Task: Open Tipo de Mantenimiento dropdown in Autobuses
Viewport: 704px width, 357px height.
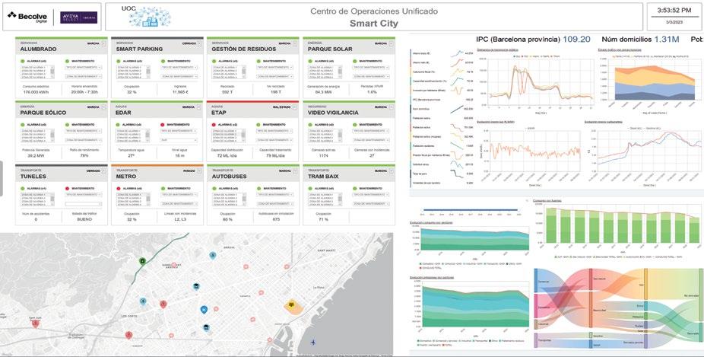Action: [x=274, y=195]
